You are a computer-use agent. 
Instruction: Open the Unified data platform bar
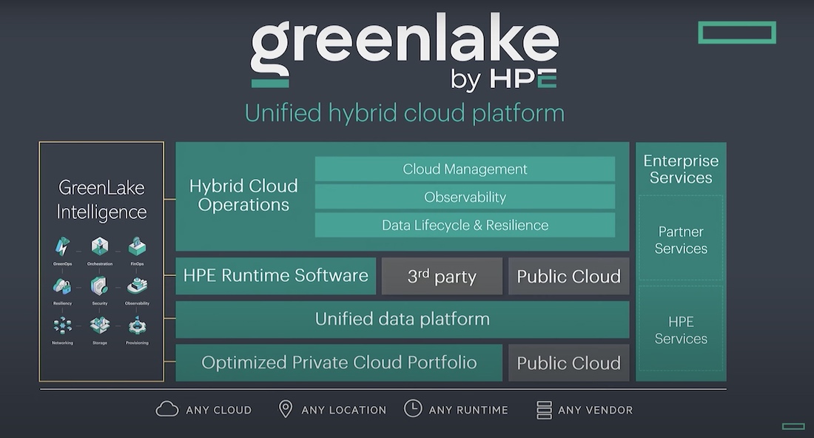click(402, 319)
